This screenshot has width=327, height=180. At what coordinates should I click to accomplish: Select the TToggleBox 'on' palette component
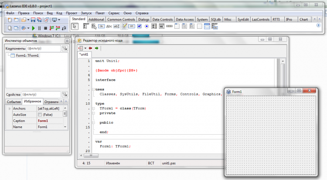coord(131,27)
